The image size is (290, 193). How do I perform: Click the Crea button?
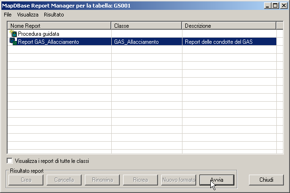[26, 180]
